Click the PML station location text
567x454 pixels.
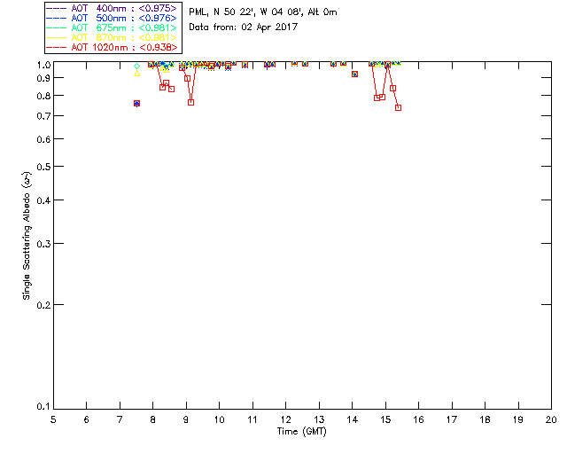coord(263,12)
